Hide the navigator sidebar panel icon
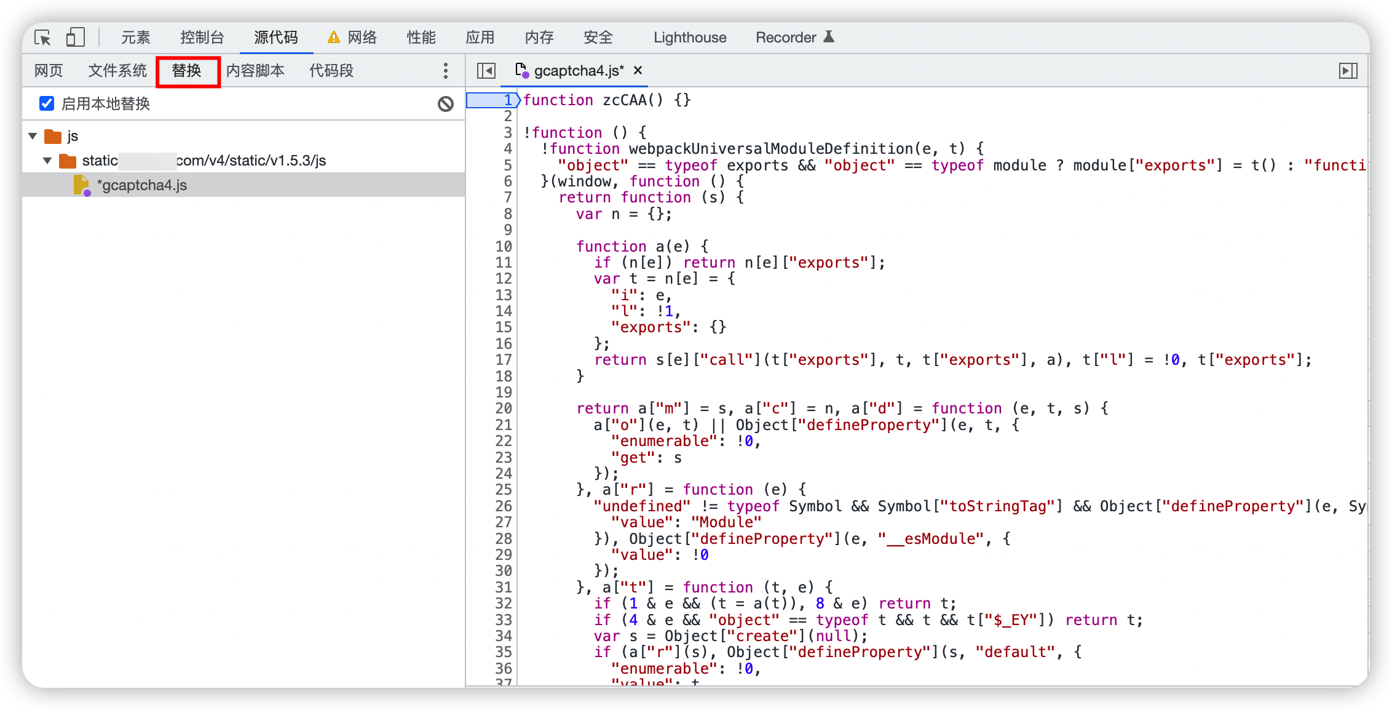Screen dimensions: 1392x710 [x=486, y=71]
